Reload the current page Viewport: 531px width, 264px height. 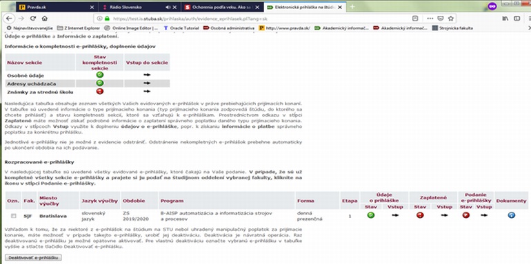click(x=33, y=19)
